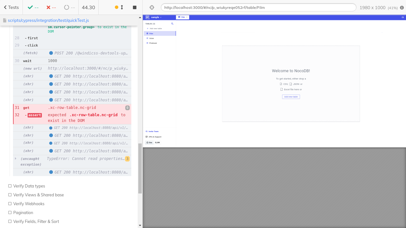Click the Add new table button

tap(291, 97)
